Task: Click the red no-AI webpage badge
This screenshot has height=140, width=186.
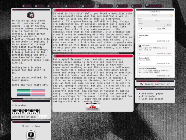Action: pyautogui.click(x=93, y=106)
